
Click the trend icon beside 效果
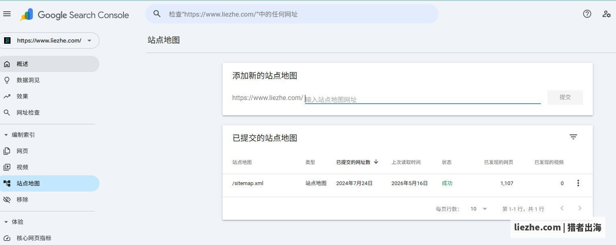coord(7,96)
